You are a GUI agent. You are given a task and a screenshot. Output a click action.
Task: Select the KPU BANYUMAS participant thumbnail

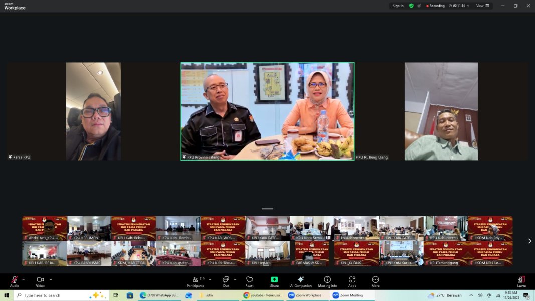point(89,253)
